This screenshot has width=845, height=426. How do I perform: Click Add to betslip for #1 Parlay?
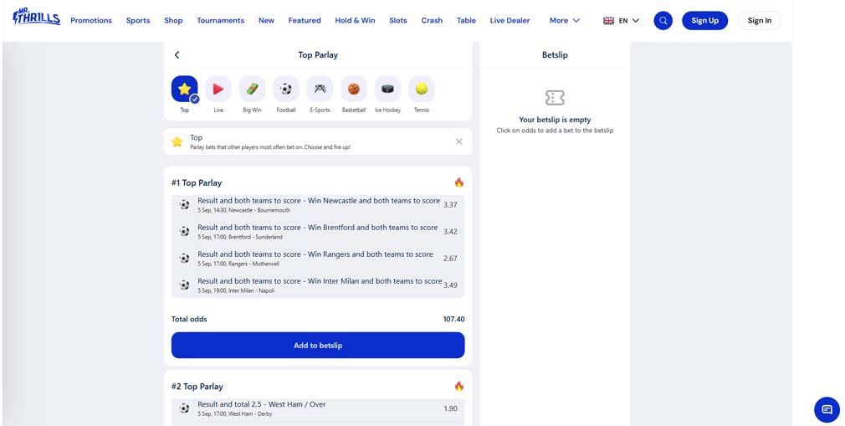[318, 345]
